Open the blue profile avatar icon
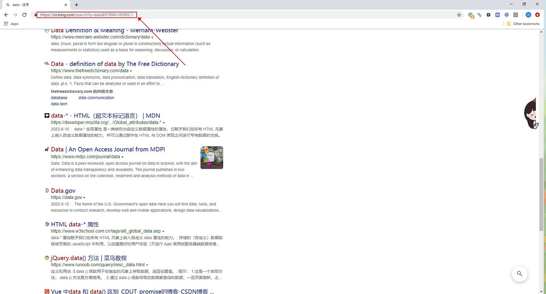 (528, 14)
